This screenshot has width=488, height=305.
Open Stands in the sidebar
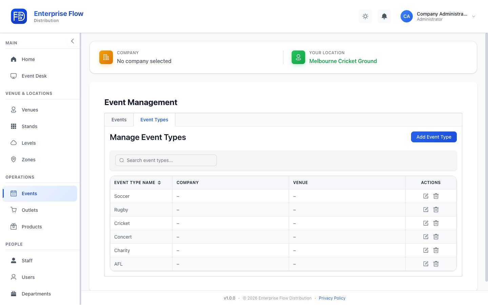[x=40, y=126]
